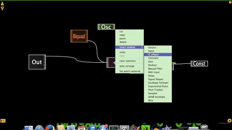Select the sum (+) module block
Viewport: 232px width, 130px height.
(111, 62)
